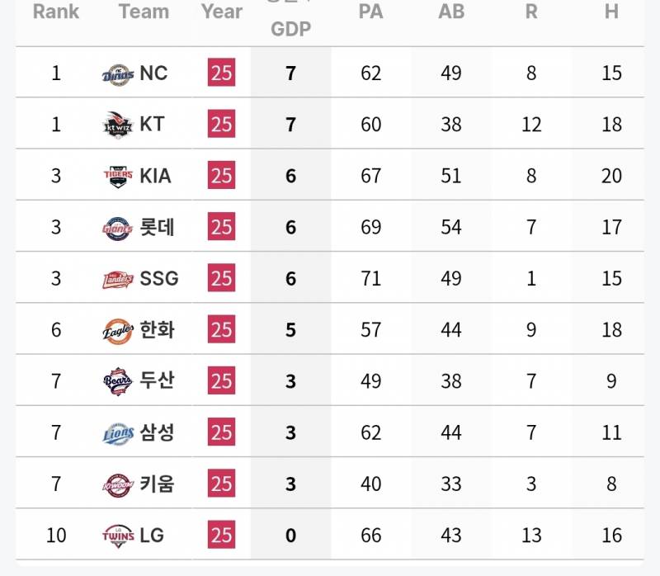Click the NC Dinos team logo
This screenshot has height=576, width=660.
[117, 74]
